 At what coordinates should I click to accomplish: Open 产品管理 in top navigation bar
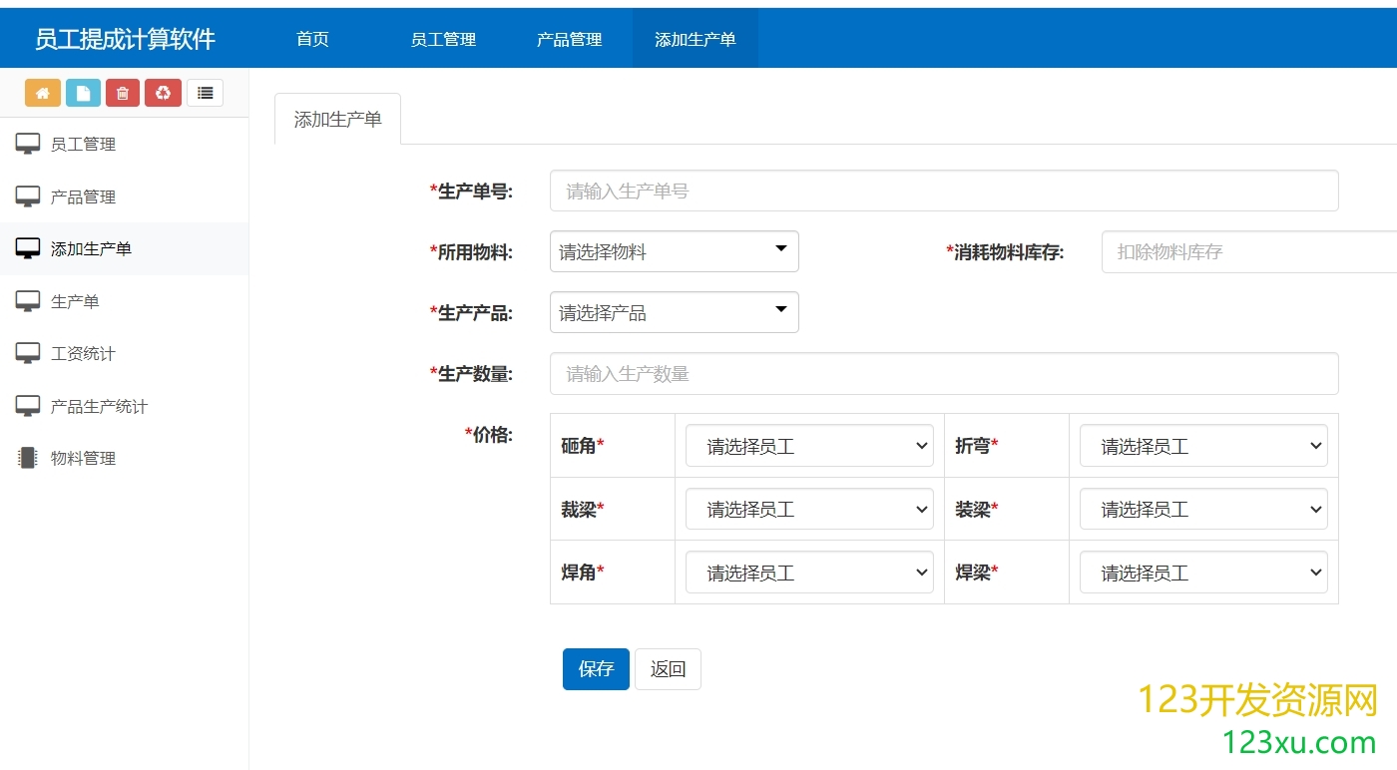point(569,39)
